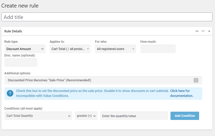
Task: Move Rule Details panel up
Action: click(x=197, y=31)
